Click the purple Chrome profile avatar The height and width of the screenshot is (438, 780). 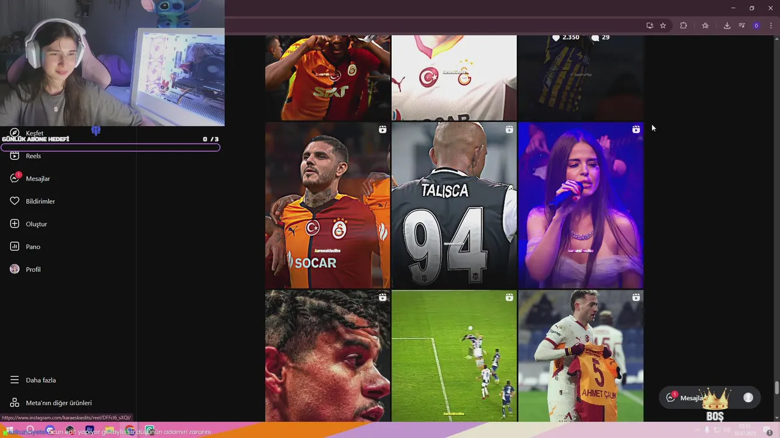coord(756,26)
